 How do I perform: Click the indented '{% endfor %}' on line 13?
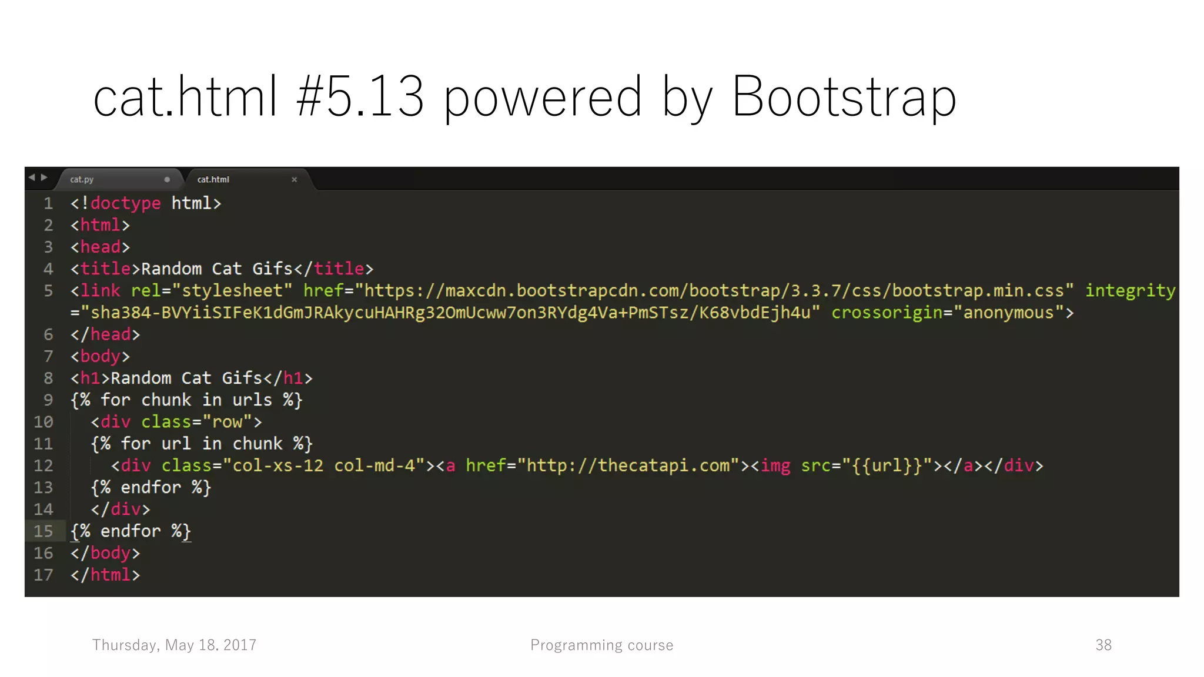[151, 488]
